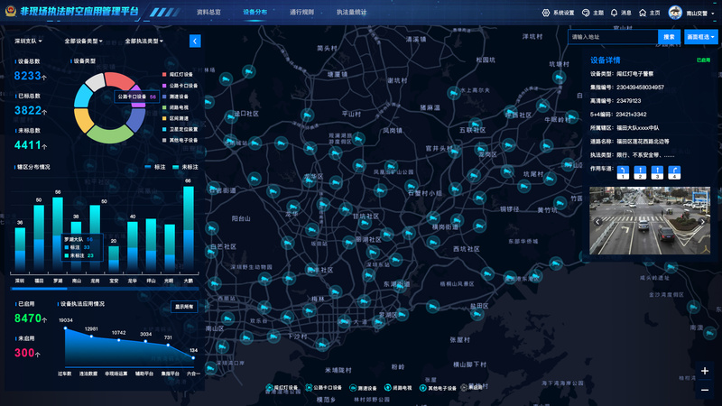This screenshot has height=406, width=722.
Task: Click the police officer user avatar
Action: [x=675, y=13]
